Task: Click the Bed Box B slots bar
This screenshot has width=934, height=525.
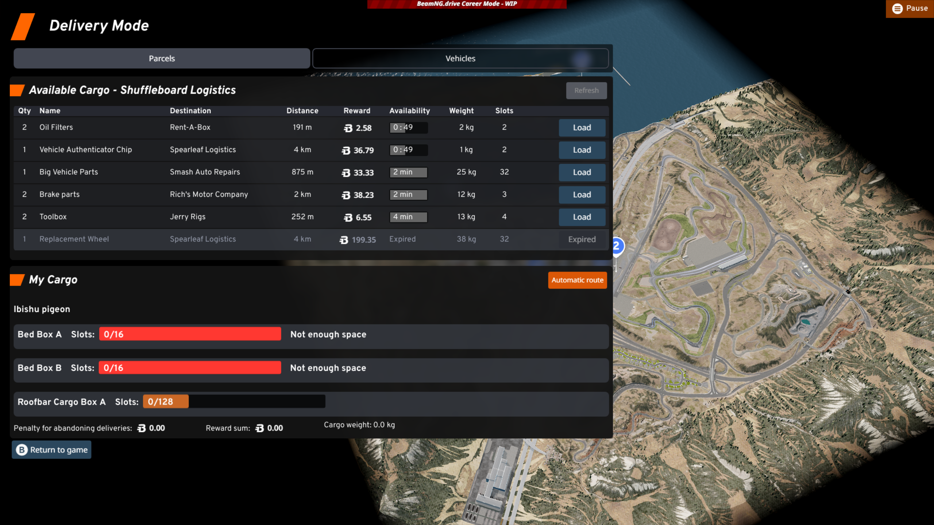Action: pyautogui.click(x=190, y=367)
